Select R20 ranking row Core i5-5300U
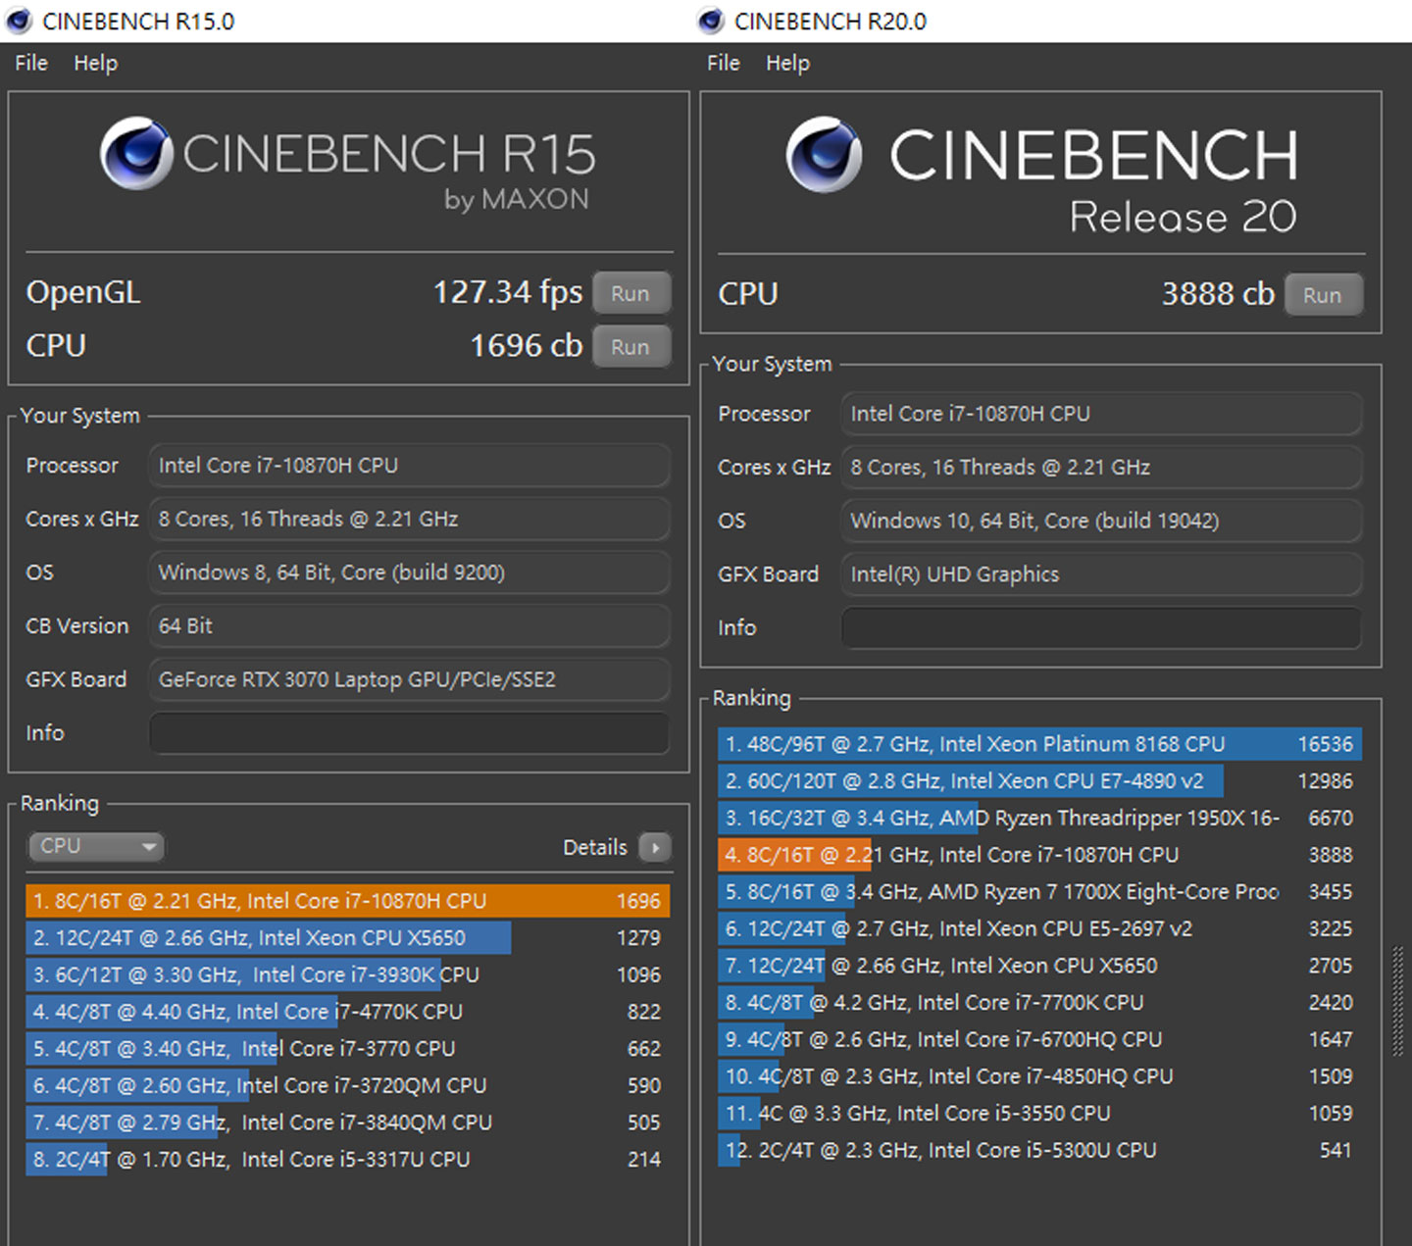The width and height of the screenshot is (1412, 1246). click(x=1040, y=1151)
